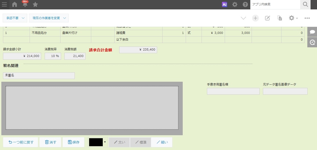Click 不用品処分 cell in 諸経費 row
The width and height of the screenshot is (317, 150).
pyautogui.click(x=45, y=33)
